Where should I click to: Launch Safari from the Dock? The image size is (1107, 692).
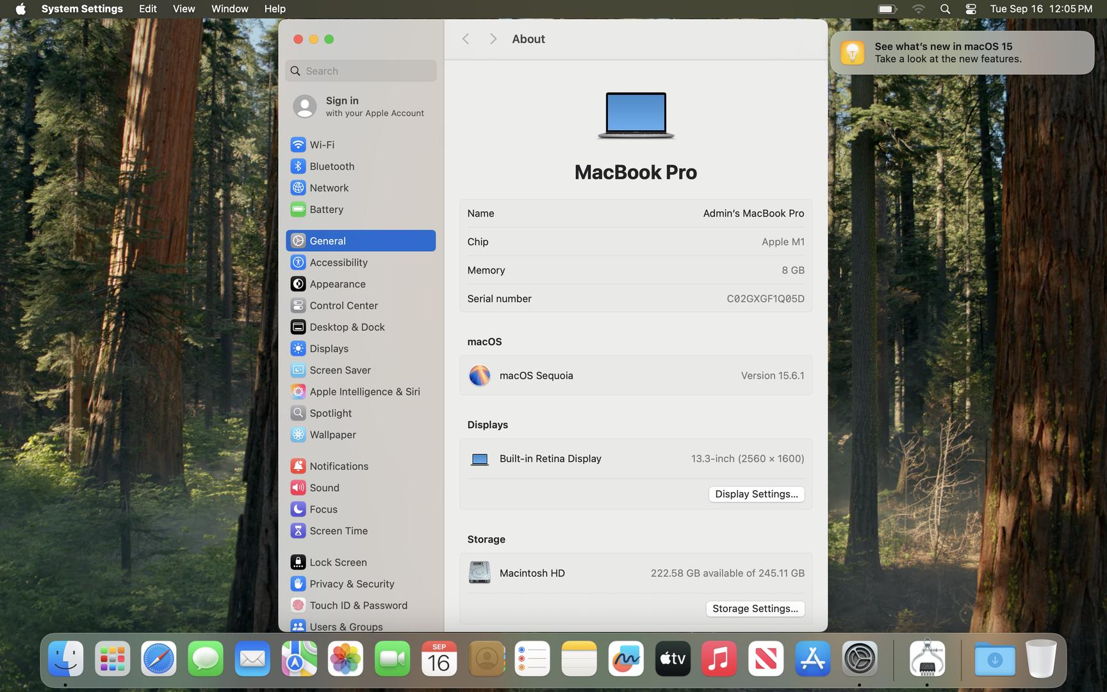159,659
